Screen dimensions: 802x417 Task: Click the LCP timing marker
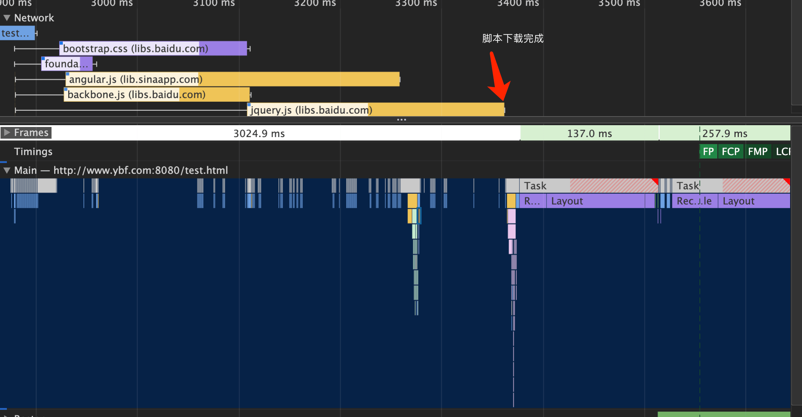click(782, 152)
